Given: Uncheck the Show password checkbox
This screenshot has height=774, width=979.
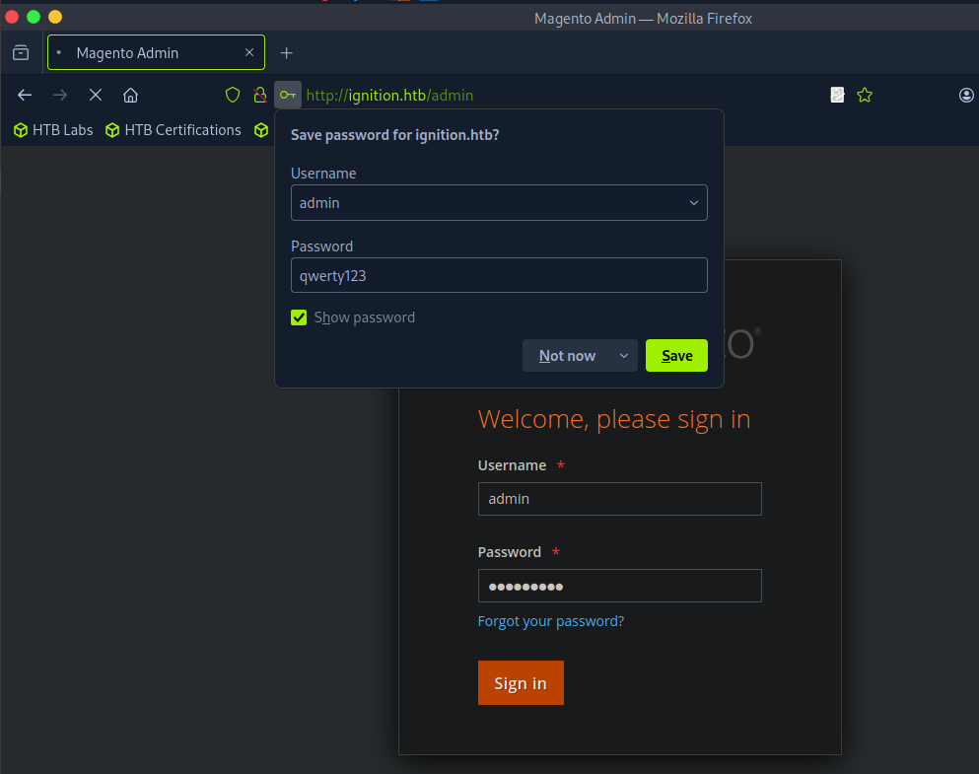Looking at the screenshot, I should (299, 317).
